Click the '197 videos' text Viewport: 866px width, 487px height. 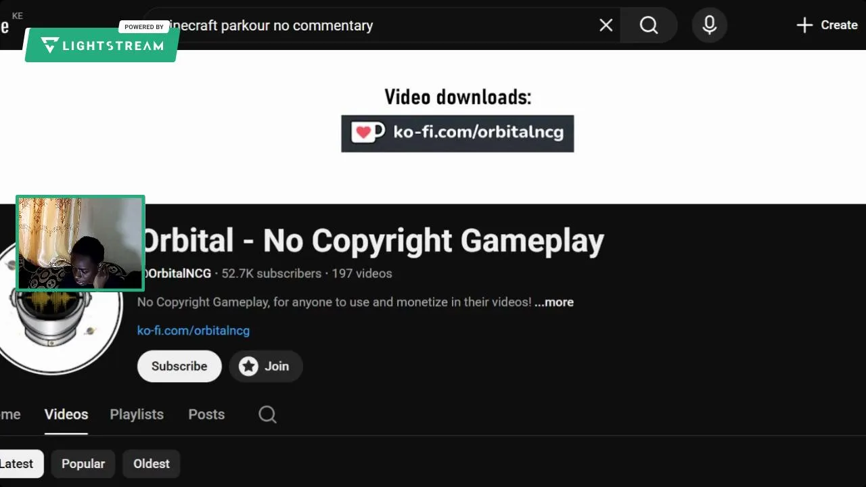362,273
